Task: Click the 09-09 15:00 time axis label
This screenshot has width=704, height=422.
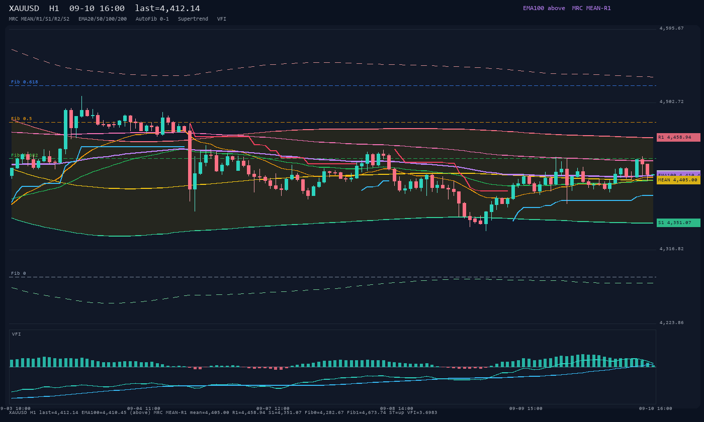Action: point(526,408)
